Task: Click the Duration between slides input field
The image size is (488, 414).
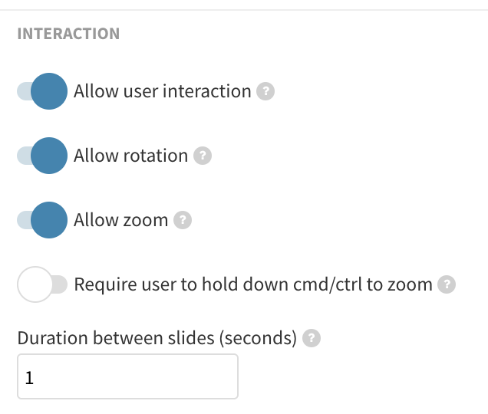Action: tap(127, 377)
